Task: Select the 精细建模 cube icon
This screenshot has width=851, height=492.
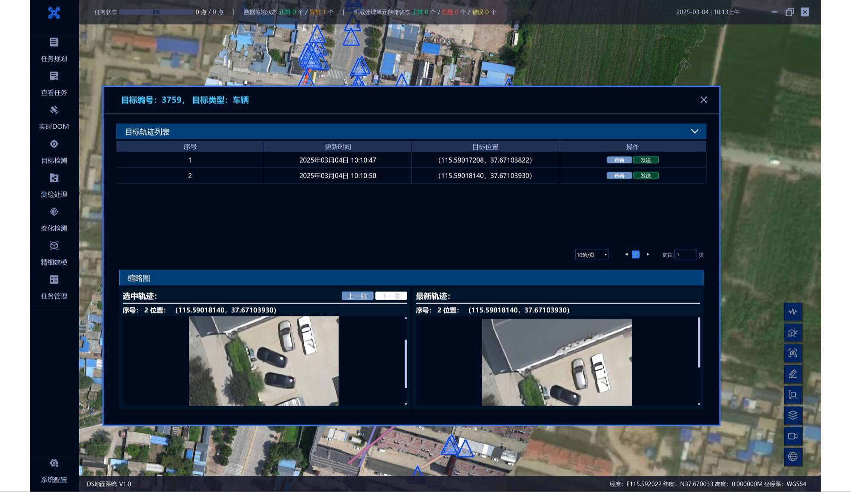Action: [x=54, y=246]
